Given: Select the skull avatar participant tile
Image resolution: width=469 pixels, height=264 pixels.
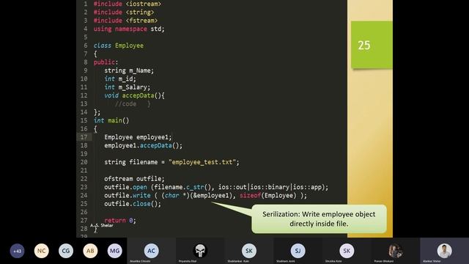Looking at the screenshot, I should tap(200, 251).
